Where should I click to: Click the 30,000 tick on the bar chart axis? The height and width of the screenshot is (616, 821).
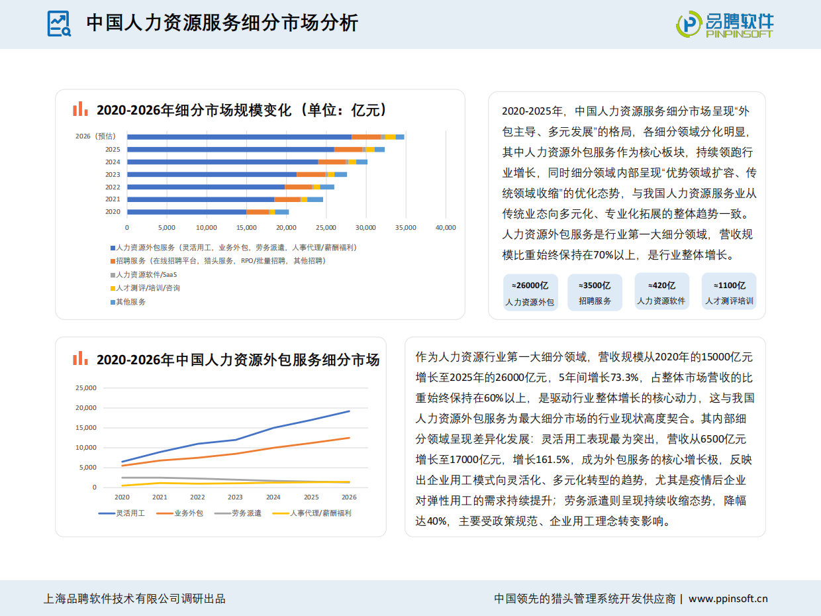[366, 227]
